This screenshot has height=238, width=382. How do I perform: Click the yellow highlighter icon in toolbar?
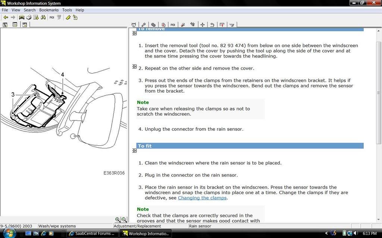(x=68, y=17)
